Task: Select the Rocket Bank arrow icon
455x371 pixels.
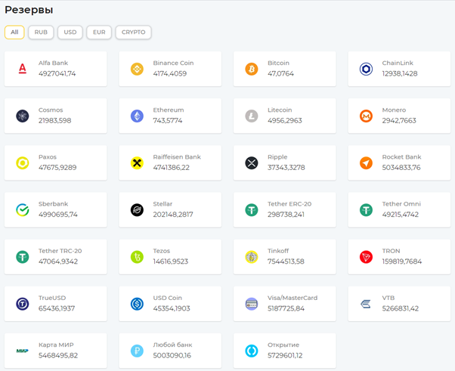Action: pos(367,163)
